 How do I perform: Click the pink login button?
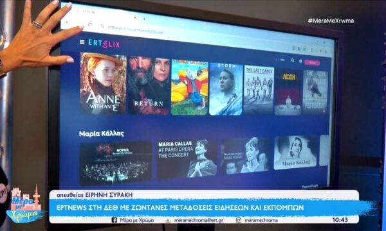click(x=312, y=63)
